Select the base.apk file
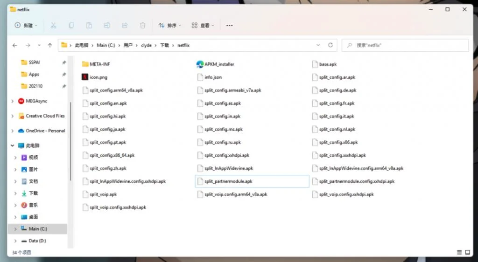 coord(324,64)
